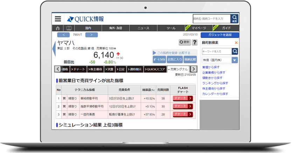Click the +37.93% profit value
The height and width of the screenshot is (153, 292).
149,114
